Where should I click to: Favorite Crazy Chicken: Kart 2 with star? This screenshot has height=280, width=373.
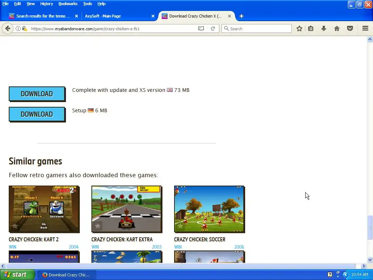15,226
